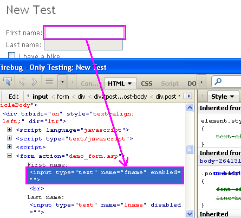Select the div trbidi="on" node
The height and width of the screenshot is (218, 241).
pos(68,118)
